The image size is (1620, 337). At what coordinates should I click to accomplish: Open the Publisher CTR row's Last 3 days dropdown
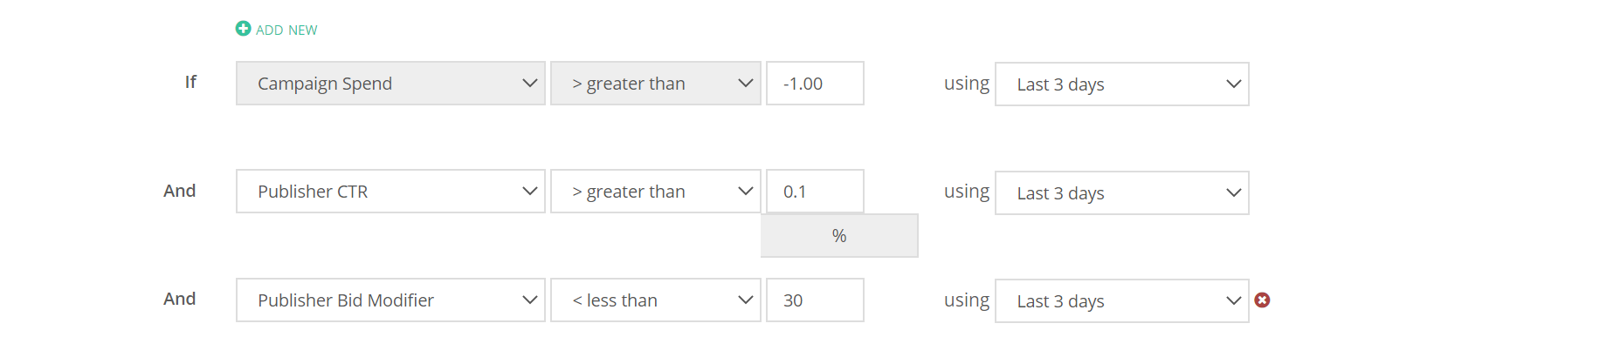pyautogui.click(x=1122, y=193)
